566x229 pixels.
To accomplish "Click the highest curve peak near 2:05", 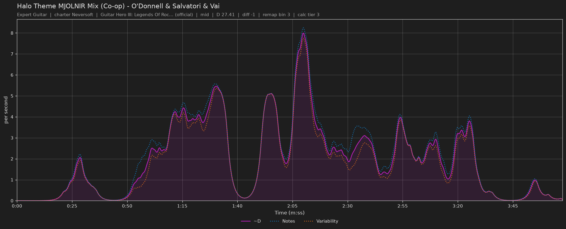I will click(303, 33).
